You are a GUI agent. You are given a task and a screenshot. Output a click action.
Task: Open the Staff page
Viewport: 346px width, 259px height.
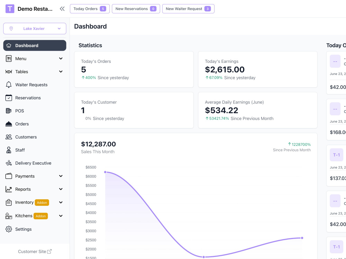(35, 150)
